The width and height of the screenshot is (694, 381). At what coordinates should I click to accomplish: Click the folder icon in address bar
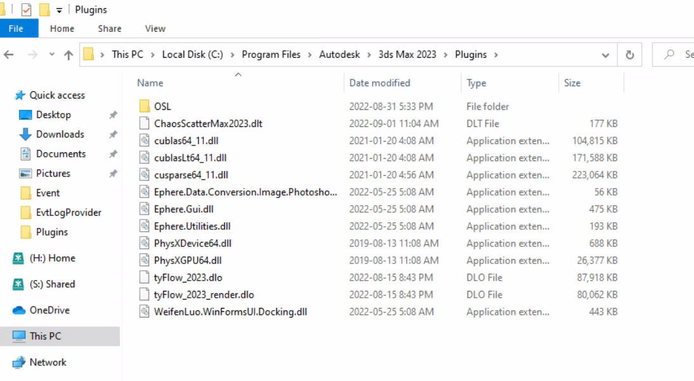click(88, 55)
